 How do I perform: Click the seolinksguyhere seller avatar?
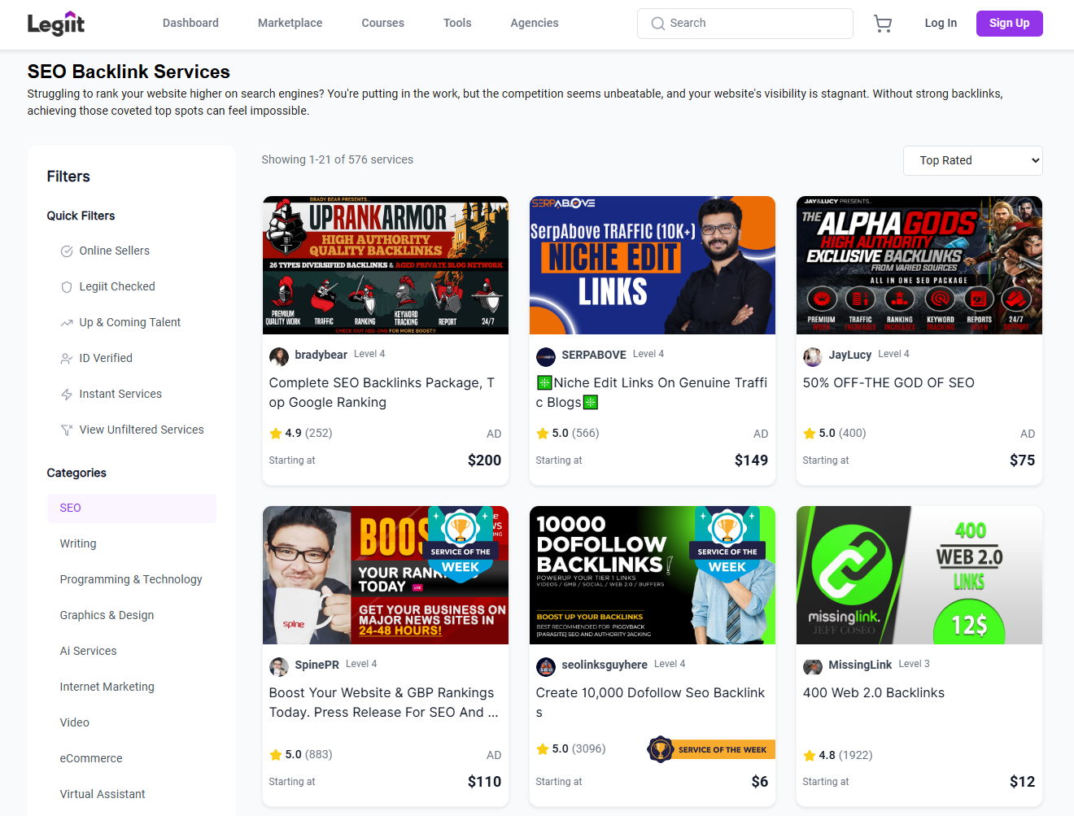coord(546,666)
